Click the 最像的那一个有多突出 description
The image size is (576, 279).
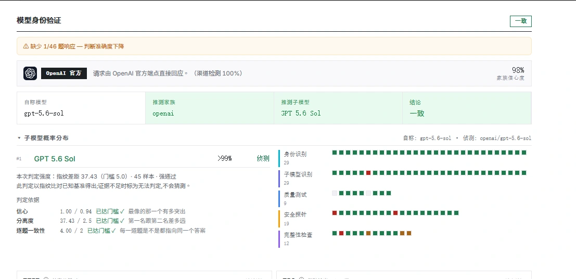157,211
